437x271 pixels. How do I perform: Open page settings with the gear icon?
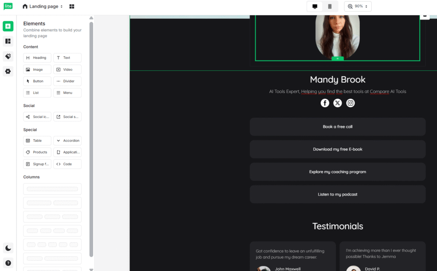[x=8, y=71]
